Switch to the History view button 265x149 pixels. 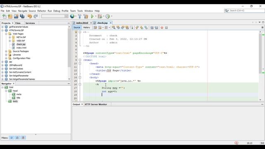(x=87, y=28)
